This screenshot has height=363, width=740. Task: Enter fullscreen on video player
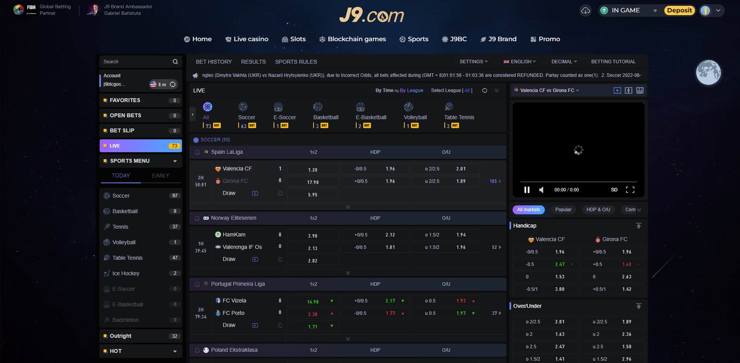pos(630,190)
